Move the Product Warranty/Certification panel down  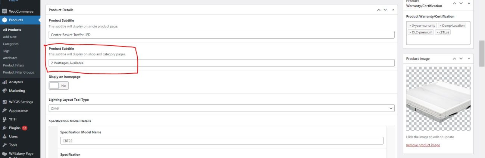(x=461, y=3)
